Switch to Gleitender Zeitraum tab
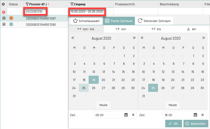 coord(154,21)
